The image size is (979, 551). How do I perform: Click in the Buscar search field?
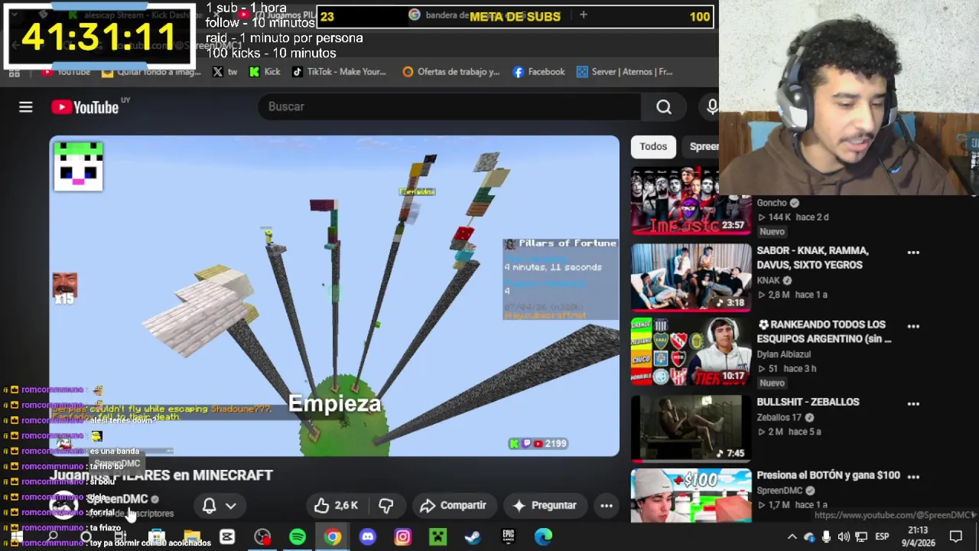(x=450, y=107)
